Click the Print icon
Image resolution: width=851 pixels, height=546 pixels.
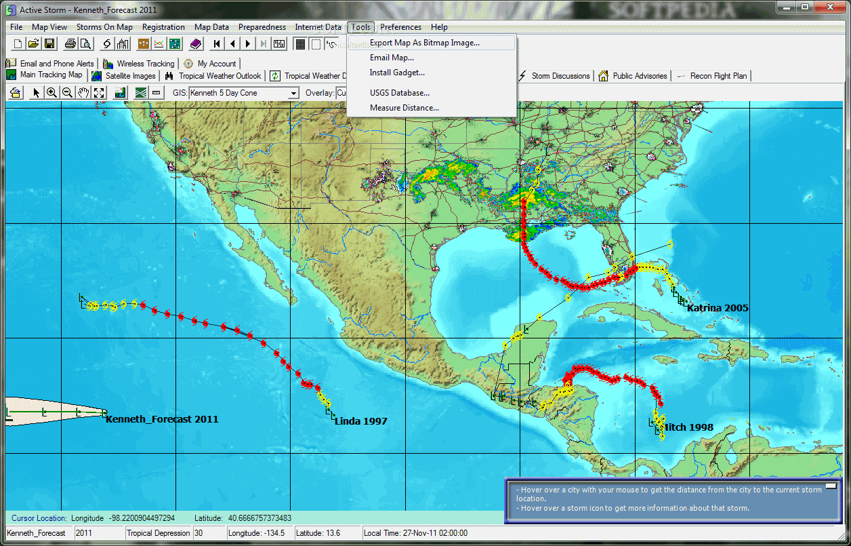click(70, 44)
